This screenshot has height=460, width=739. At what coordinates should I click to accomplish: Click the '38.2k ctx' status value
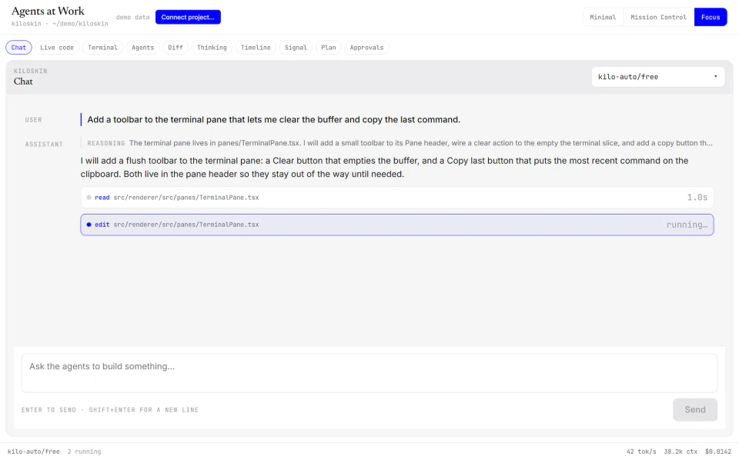680,452
